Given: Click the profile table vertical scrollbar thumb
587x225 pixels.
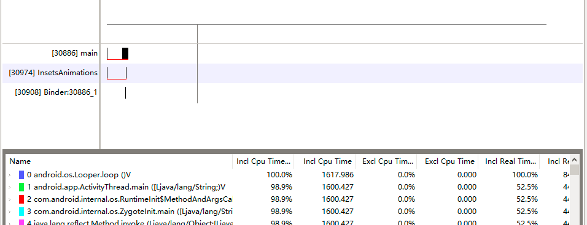Looking at the screenshot, I should click(x=574, y=169).
